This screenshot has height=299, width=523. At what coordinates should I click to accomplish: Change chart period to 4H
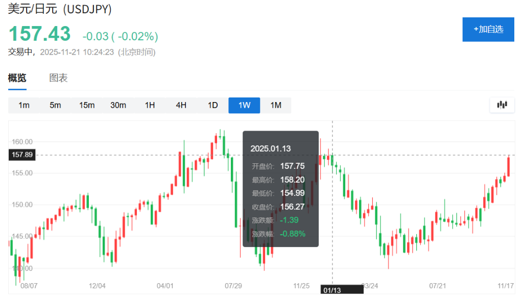(181, 105)
